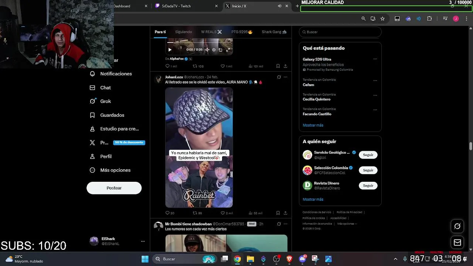
Task: Repost the AlphaFox post with 108 reposts
Action: (x=198, y=66)
